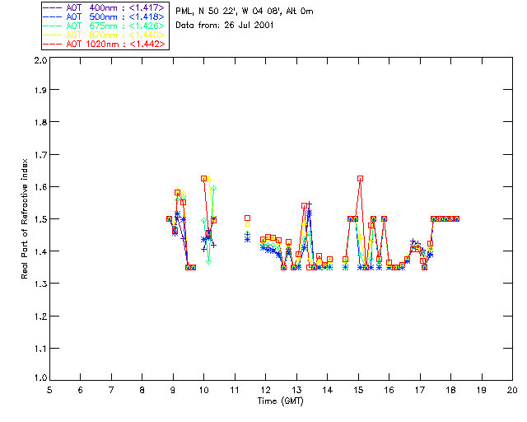The width and height of the screenshot is (527, 422).
Task: Click the yellow triangle marker near 11.4 GMT
Action: (x=247, y=224)
